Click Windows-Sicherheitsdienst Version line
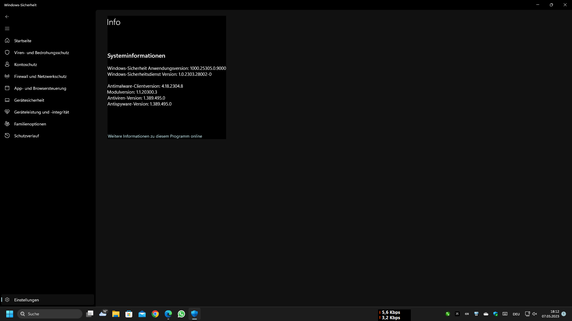The width and height of the screenshot is (572, 321). (159, 74)
